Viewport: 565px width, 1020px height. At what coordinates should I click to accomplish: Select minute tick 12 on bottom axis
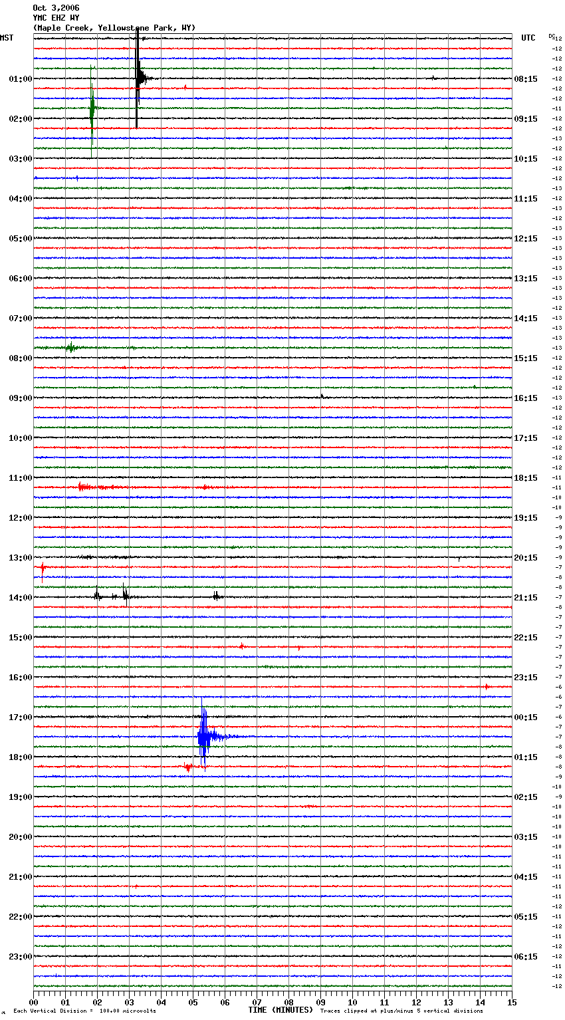click(416, 1002)
